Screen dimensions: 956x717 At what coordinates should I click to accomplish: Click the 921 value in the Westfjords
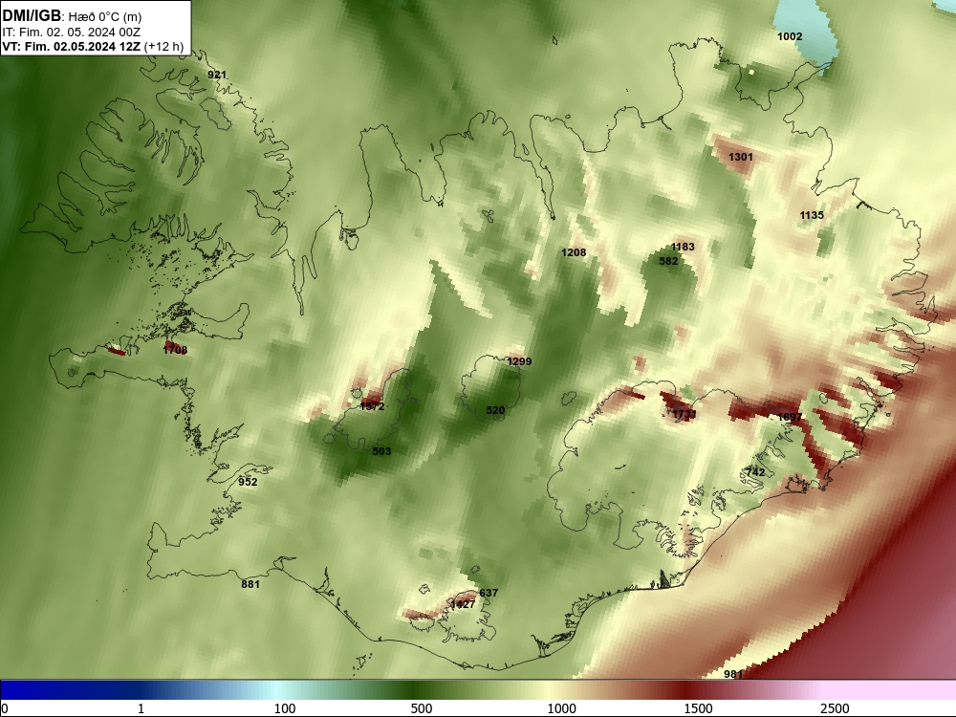217,75
